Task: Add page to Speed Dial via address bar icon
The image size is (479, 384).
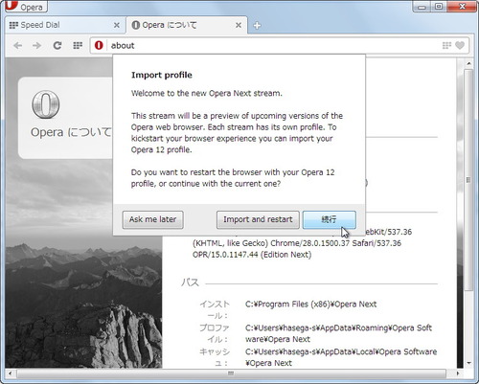Action: 446,46
